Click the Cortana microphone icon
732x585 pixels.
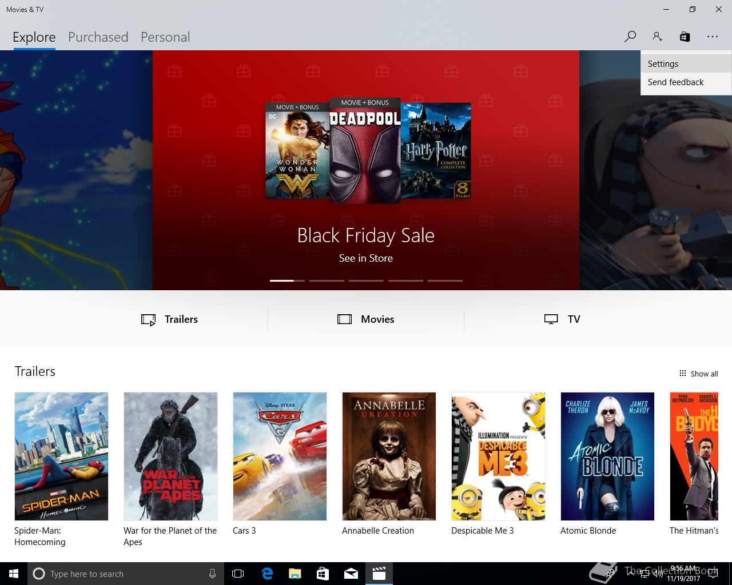212,574
